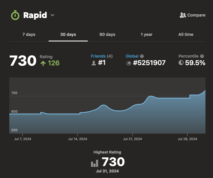Click the globe icon beside global rank
The image size is (213, 178).
[129, 63]
